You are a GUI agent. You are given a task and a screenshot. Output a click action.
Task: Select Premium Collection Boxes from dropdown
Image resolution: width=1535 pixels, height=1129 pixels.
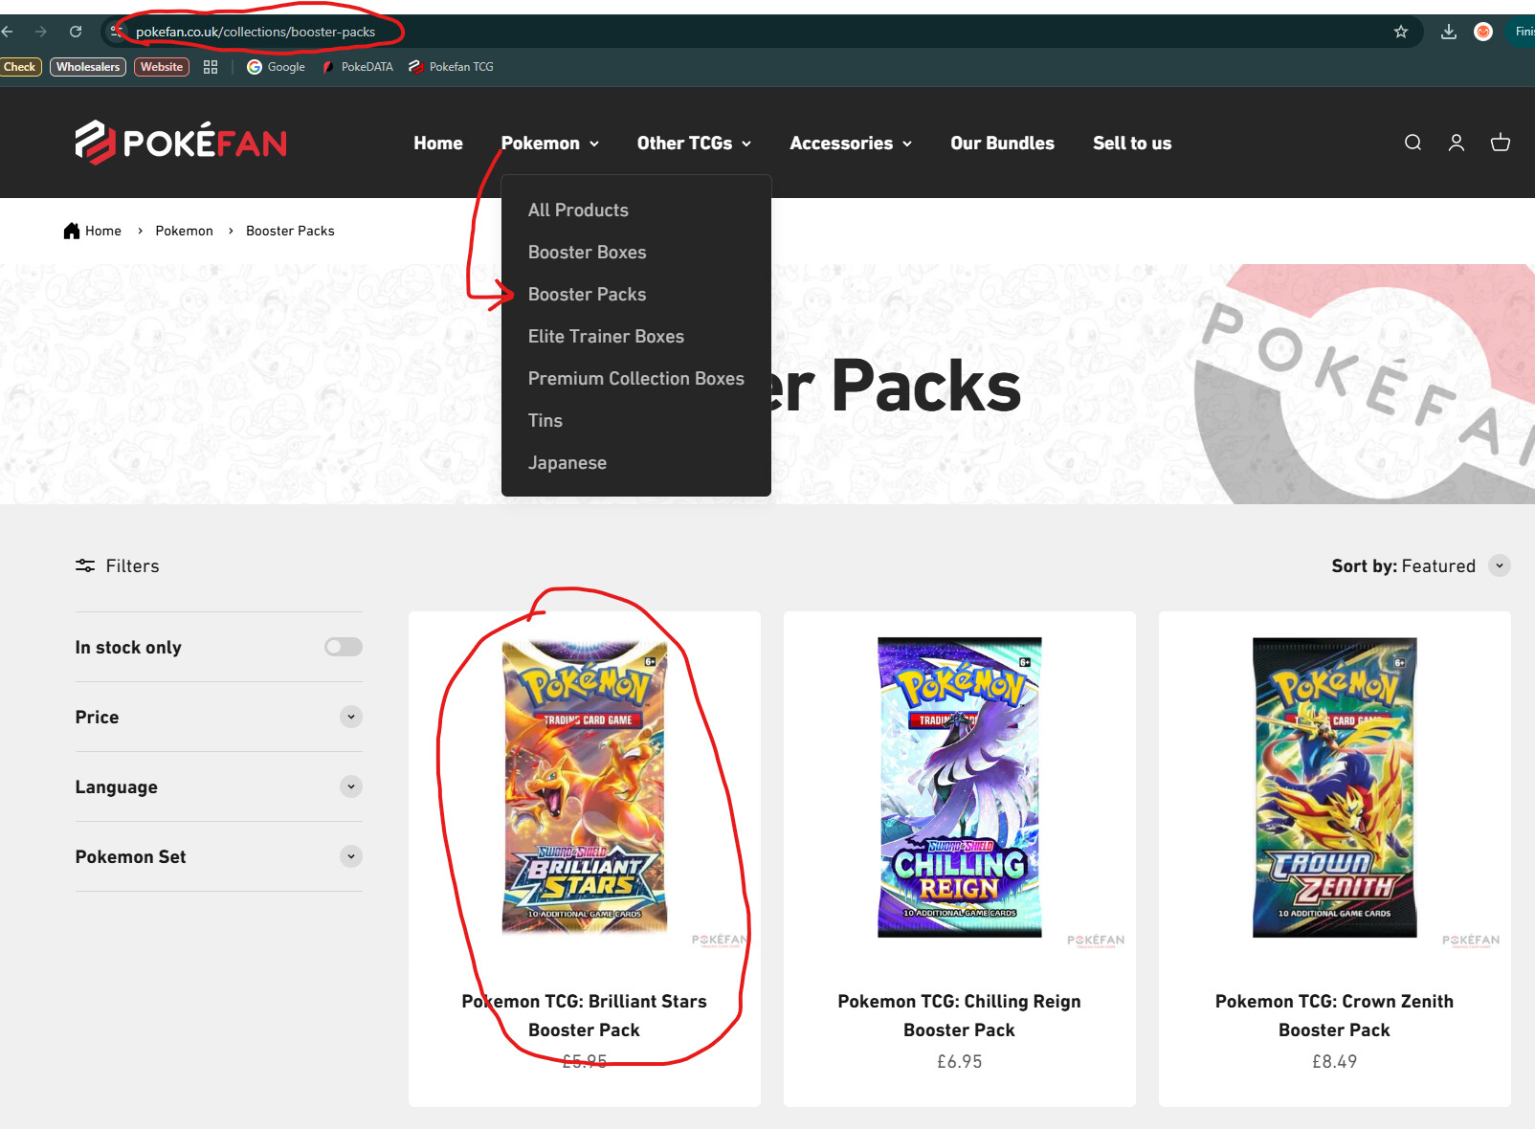[x=635, y=378]
